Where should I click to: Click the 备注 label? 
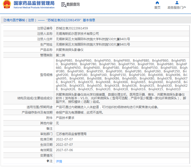click(49, 128)
